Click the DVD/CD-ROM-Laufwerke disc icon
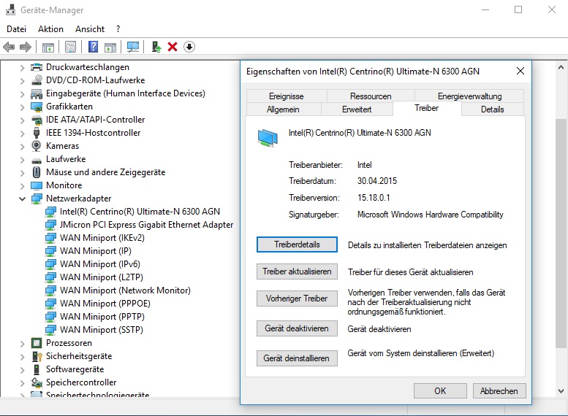Image resolution: width=568 pixels, height=416 pixels. [x=37, y=80]
